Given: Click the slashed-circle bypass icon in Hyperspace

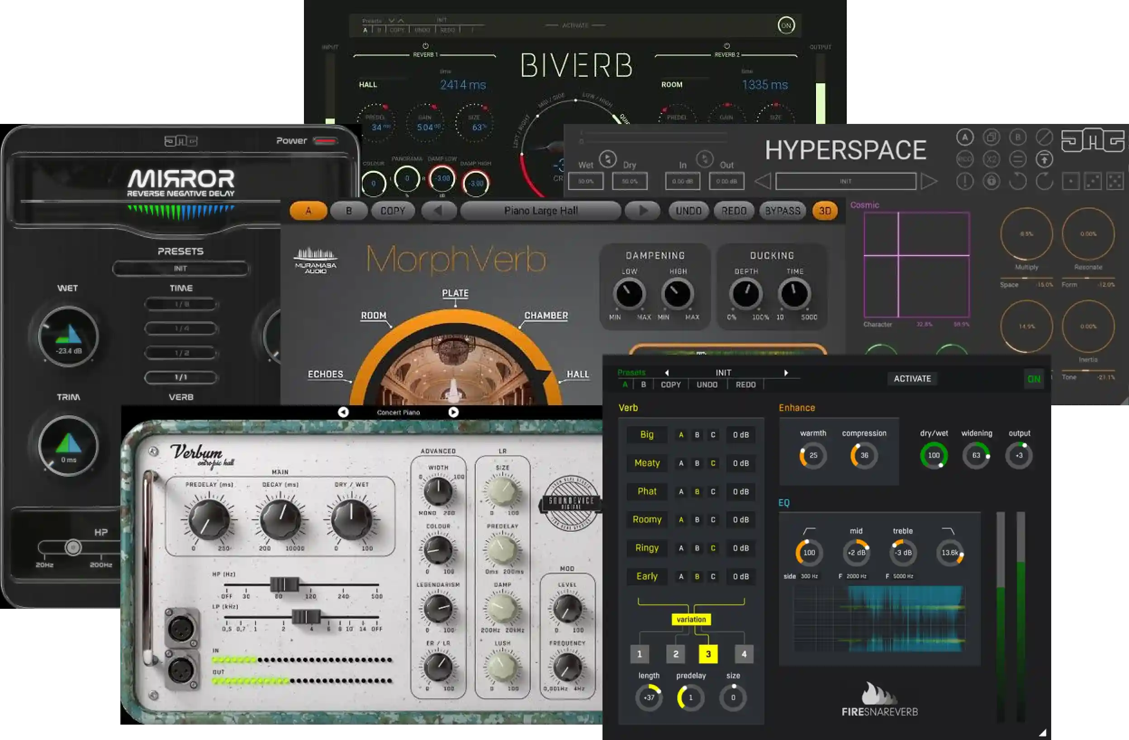Looking at the screenshot, I should 1044,138.
